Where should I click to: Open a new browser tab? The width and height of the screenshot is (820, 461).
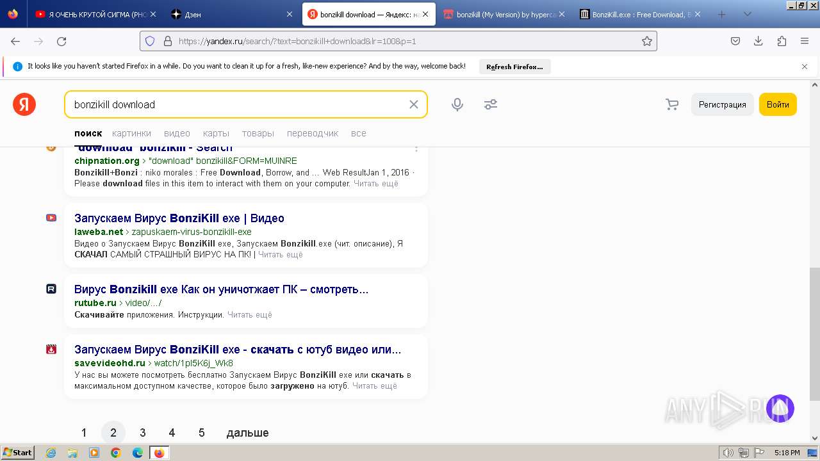[x=722, y=14]
